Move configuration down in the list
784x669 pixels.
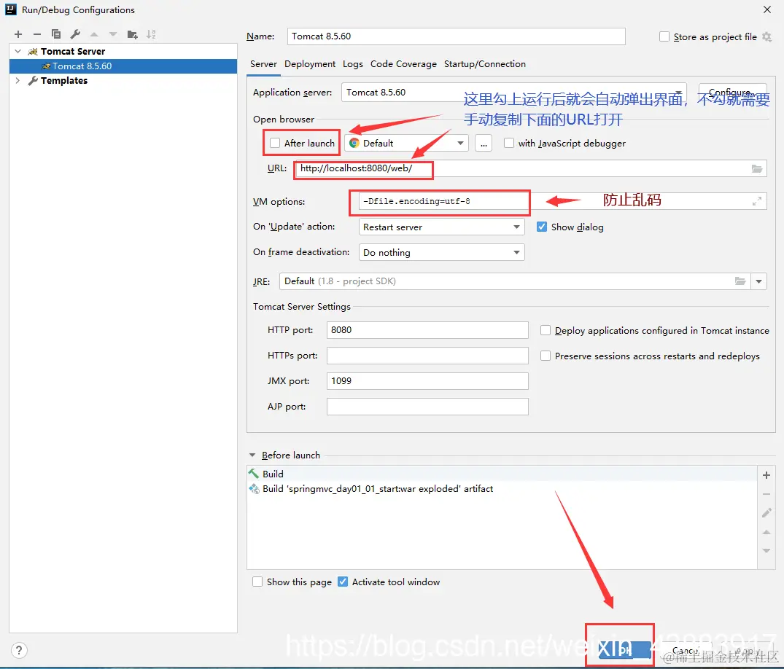[x=113, y=34]
